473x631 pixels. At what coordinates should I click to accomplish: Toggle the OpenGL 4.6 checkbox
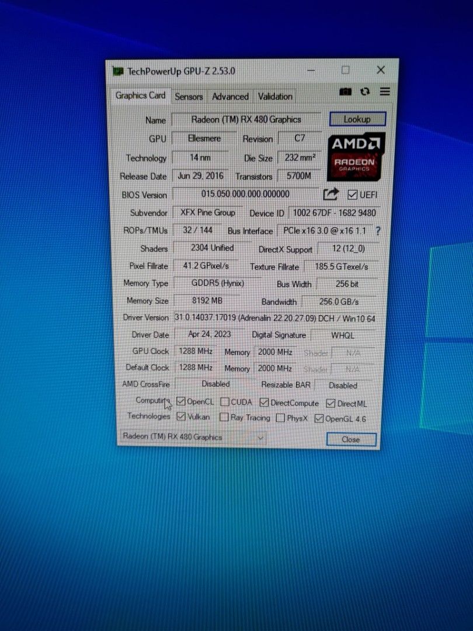tap(319, 418)
